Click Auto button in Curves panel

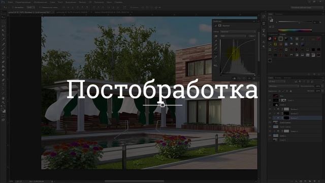pyautogui.click(x=252, y=36)
